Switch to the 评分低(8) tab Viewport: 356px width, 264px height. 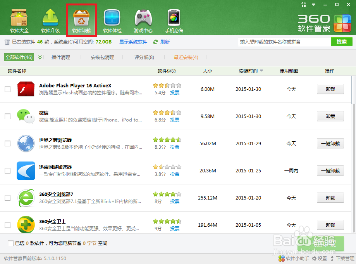coord(144,57)
